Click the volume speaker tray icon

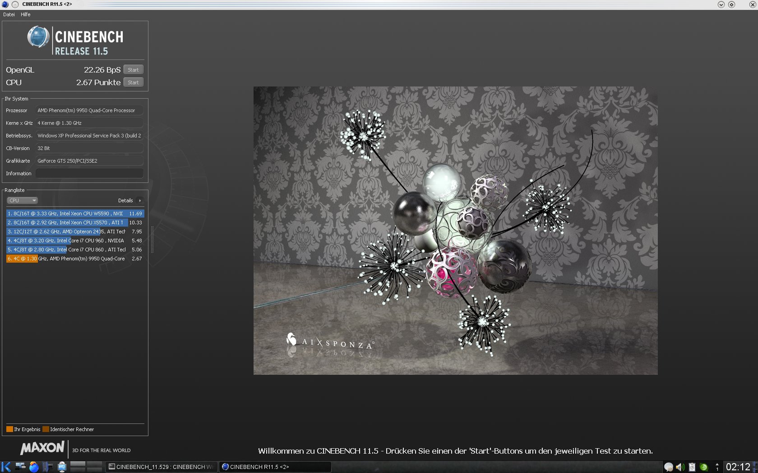[x=680, y=467]
